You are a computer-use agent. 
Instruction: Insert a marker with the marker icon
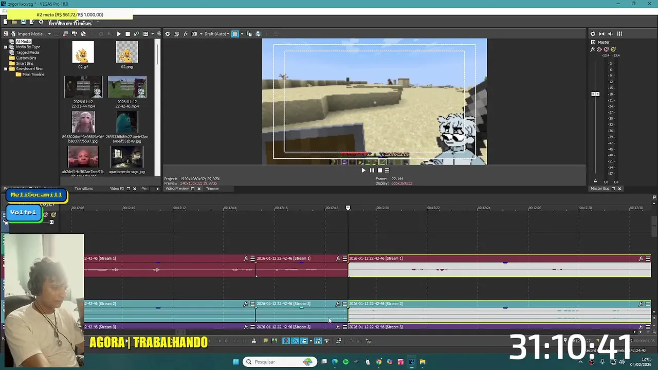click(x=265, y=341)
